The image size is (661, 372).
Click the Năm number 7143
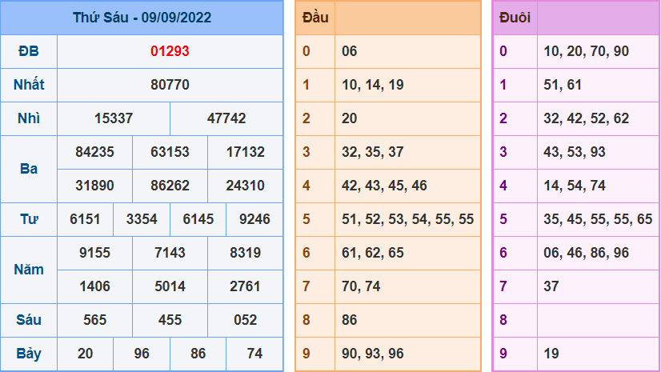[170, 253]
